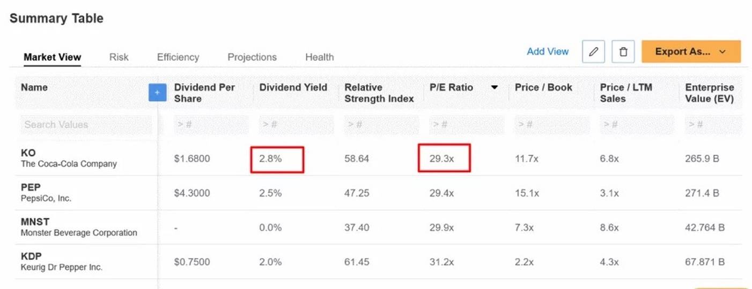Open the Projections tab

[x=252, y=57]
